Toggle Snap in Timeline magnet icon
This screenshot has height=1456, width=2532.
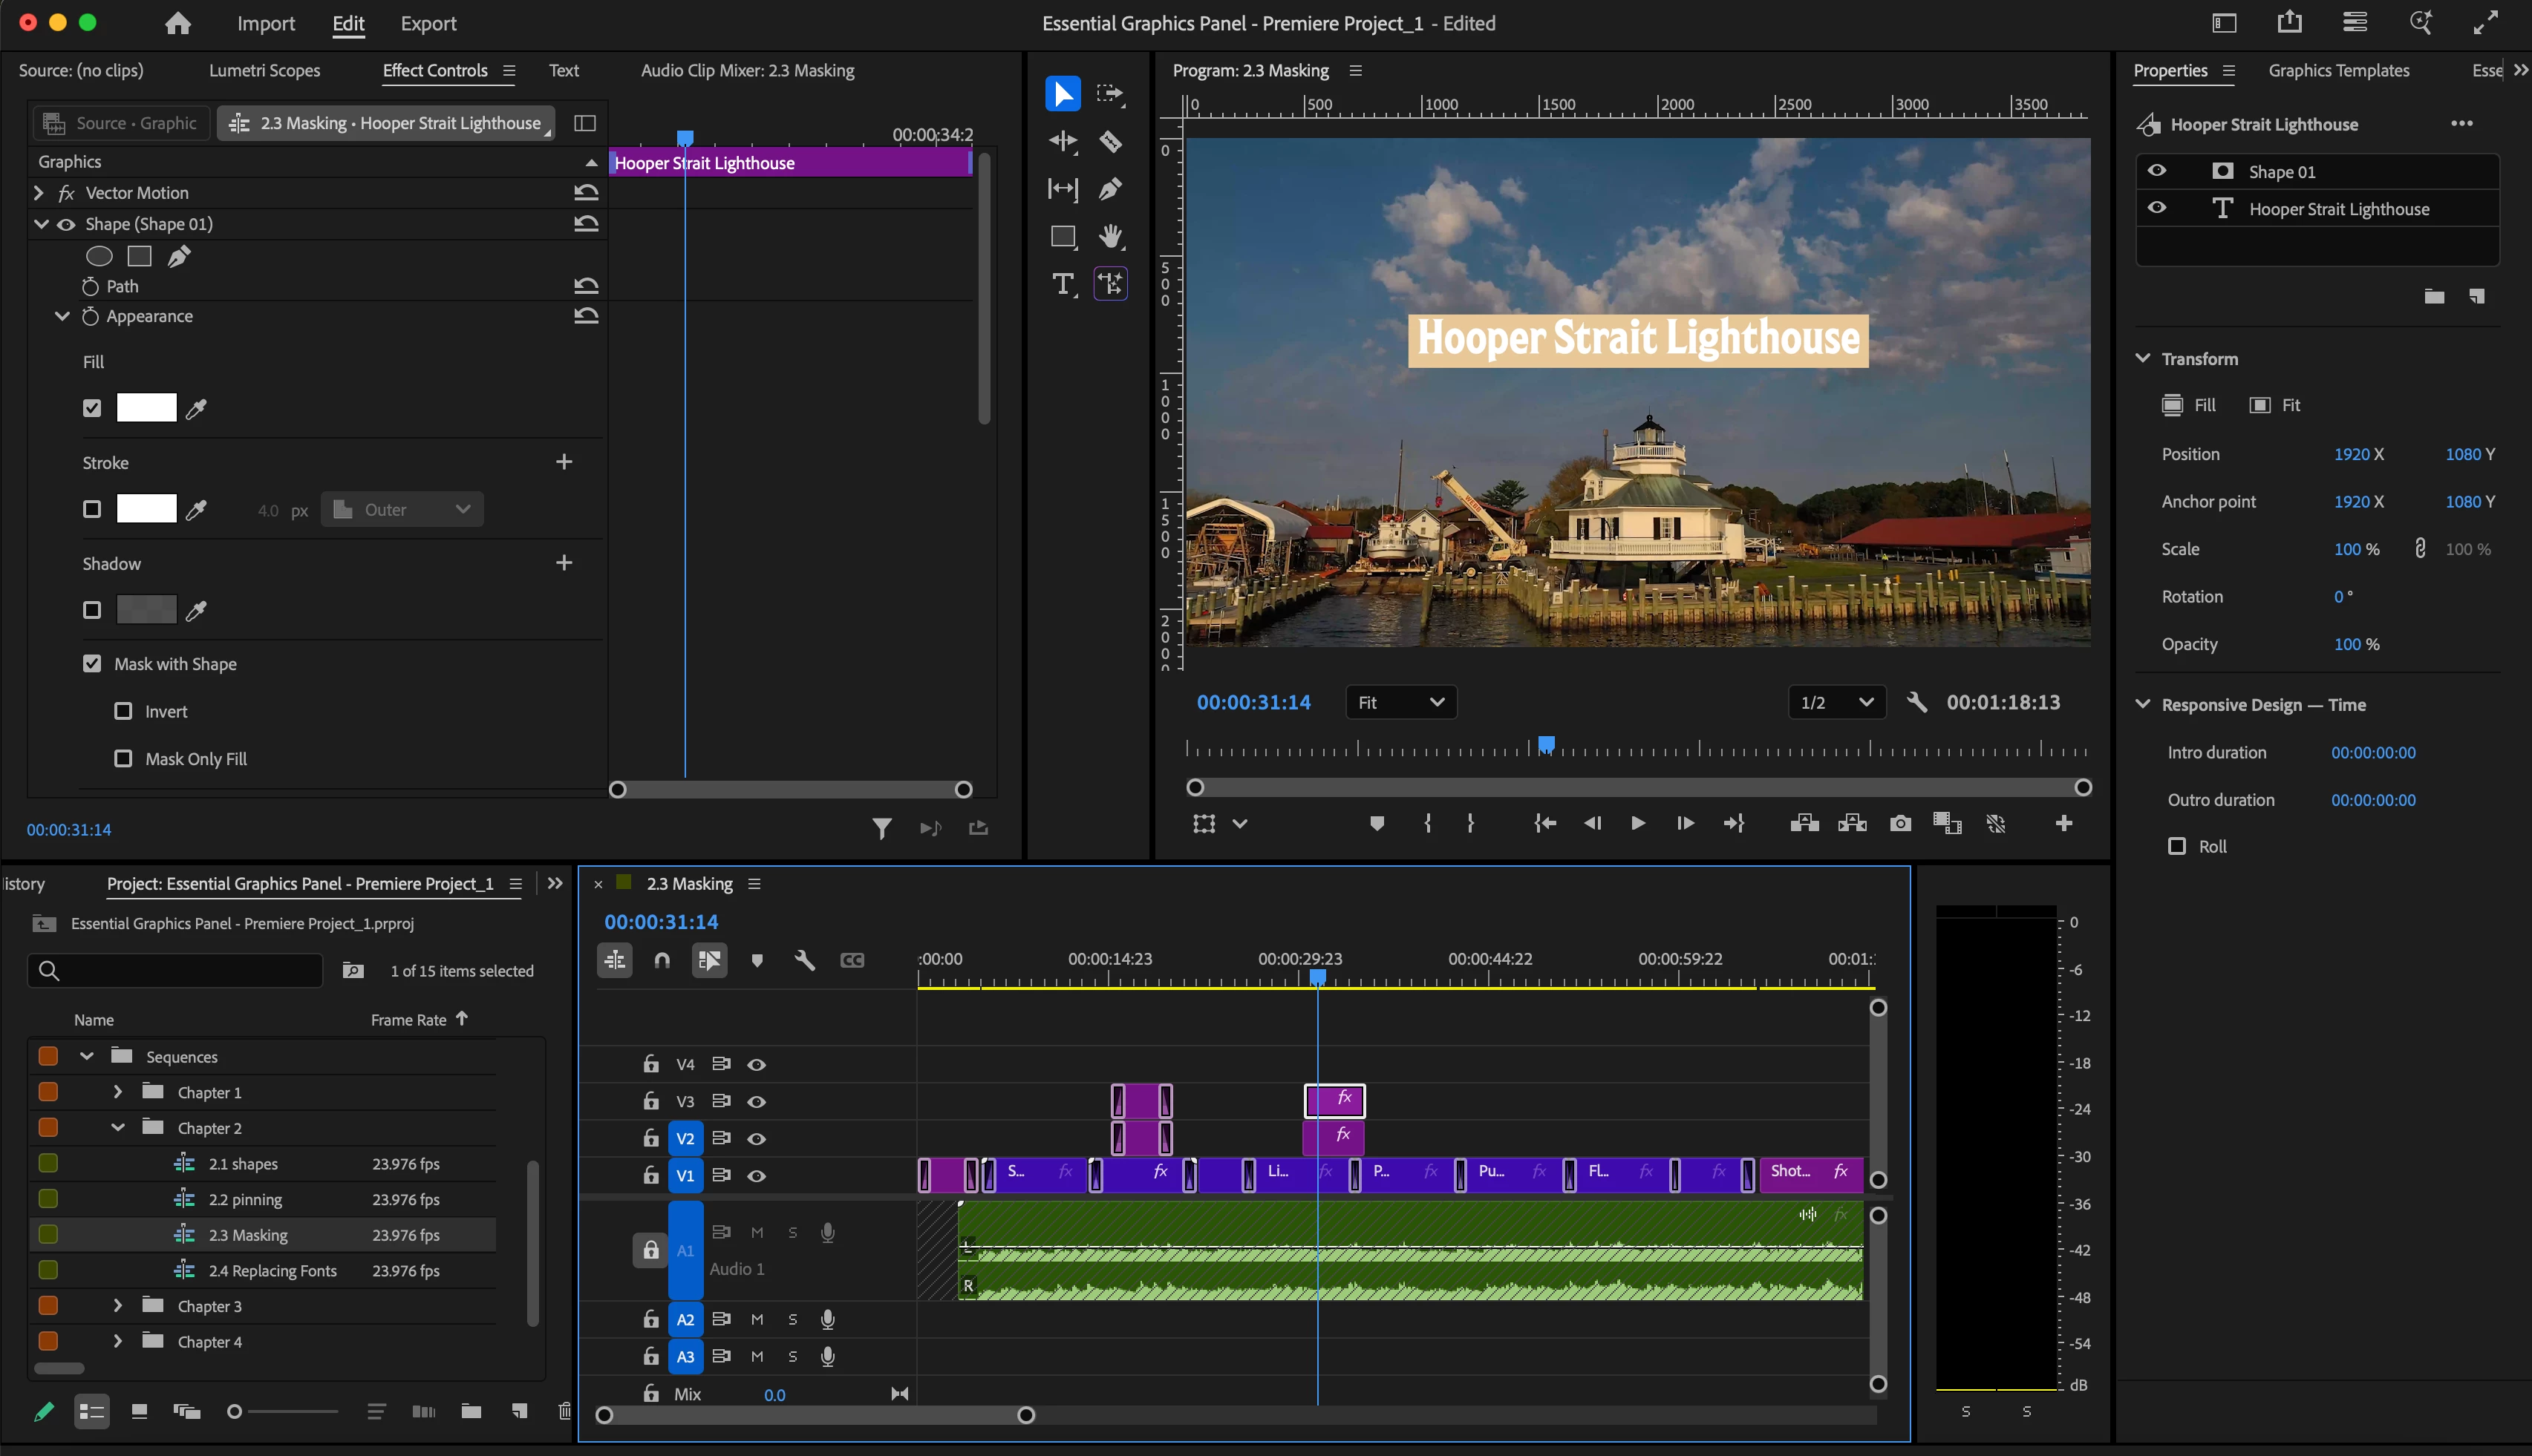click(x=662, y=960)
